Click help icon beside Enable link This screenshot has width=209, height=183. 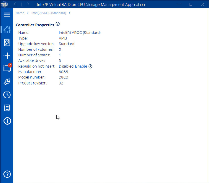[x=90, y=66]
